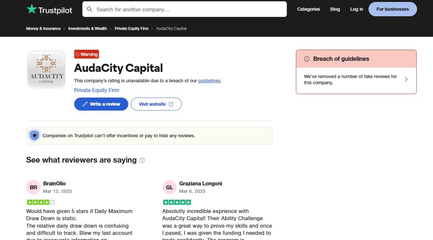Expand the fake reviews removed notice chevron
The height and width of the screenshot is (240, 433).
[406, 79]
